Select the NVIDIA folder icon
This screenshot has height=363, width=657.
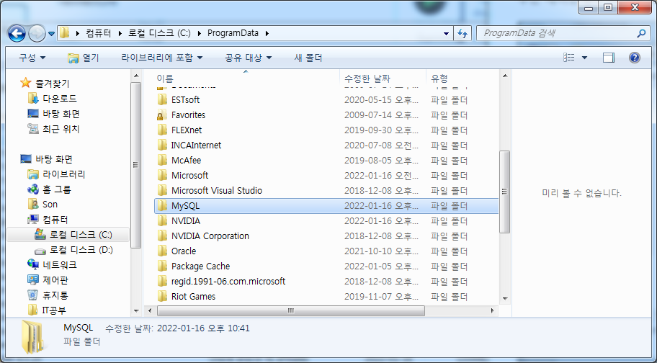(162, 220)
